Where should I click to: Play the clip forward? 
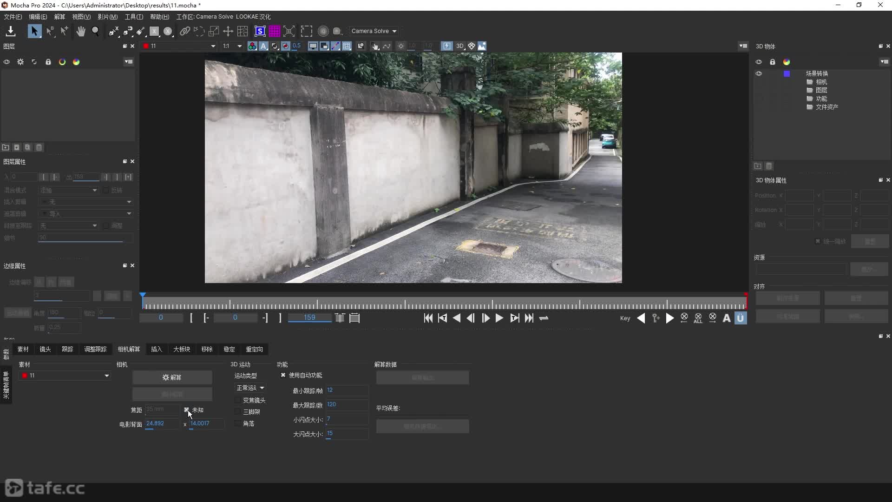coord(499,318)
